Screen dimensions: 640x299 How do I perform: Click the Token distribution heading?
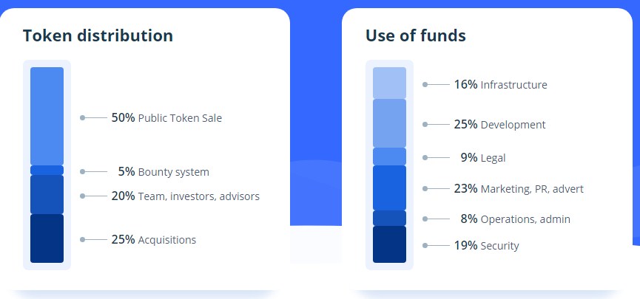click(98, 35)
